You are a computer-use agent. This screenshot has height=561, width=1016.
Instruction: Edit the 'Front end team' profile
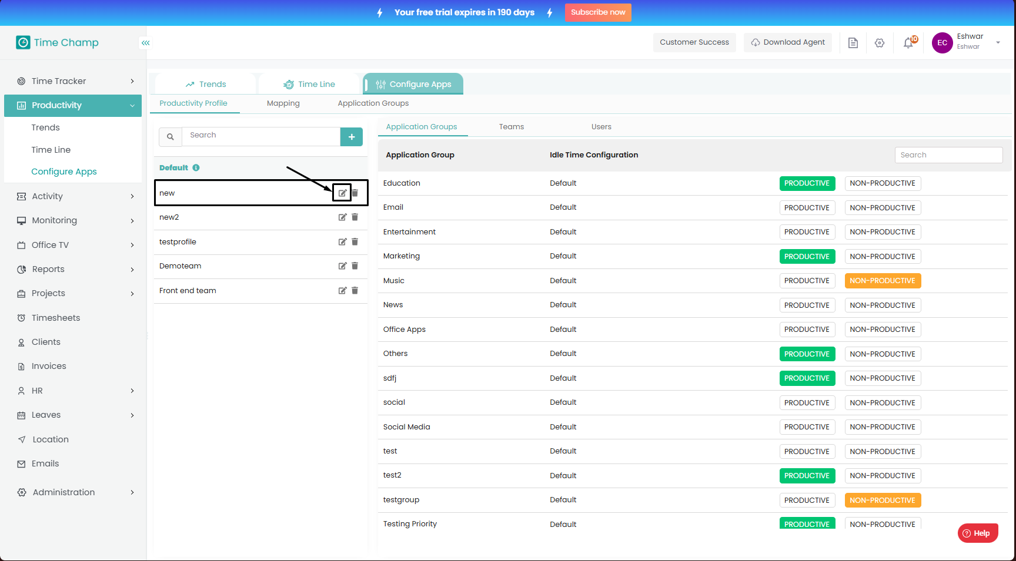pyautogui.click(x=342, y=291)
